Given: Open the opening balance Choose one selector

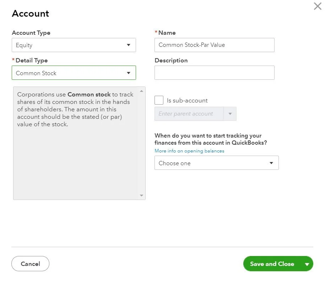Looking at the screenshot, I should pos(216,163).
